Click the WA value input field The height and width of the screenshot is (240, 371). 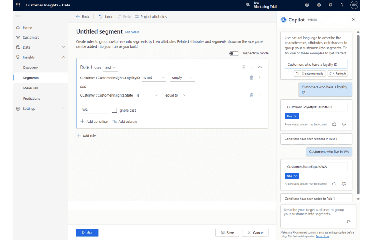(x=95, y=110)
